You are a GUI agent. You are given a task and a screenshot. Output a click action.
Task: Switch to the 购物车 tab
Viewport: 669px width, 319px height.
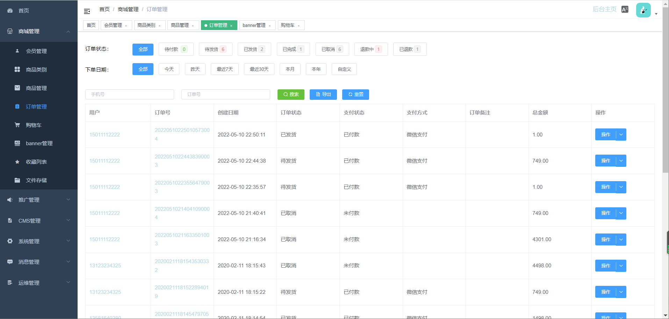click(288, 25)
